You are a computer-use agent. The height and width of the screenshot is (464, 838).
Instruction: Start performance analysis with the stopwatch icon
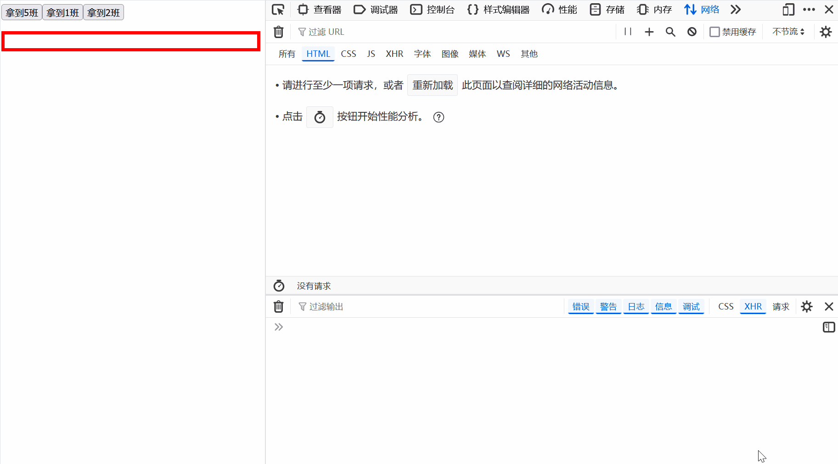click(320, 117)
